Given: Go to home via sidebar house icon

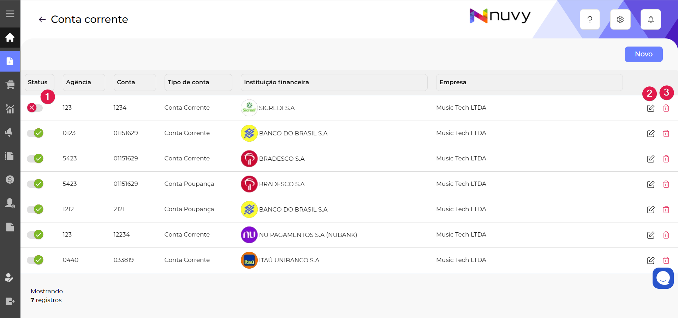Looking at the screenshot, I should pyautogui.click(x=10, y=37).
